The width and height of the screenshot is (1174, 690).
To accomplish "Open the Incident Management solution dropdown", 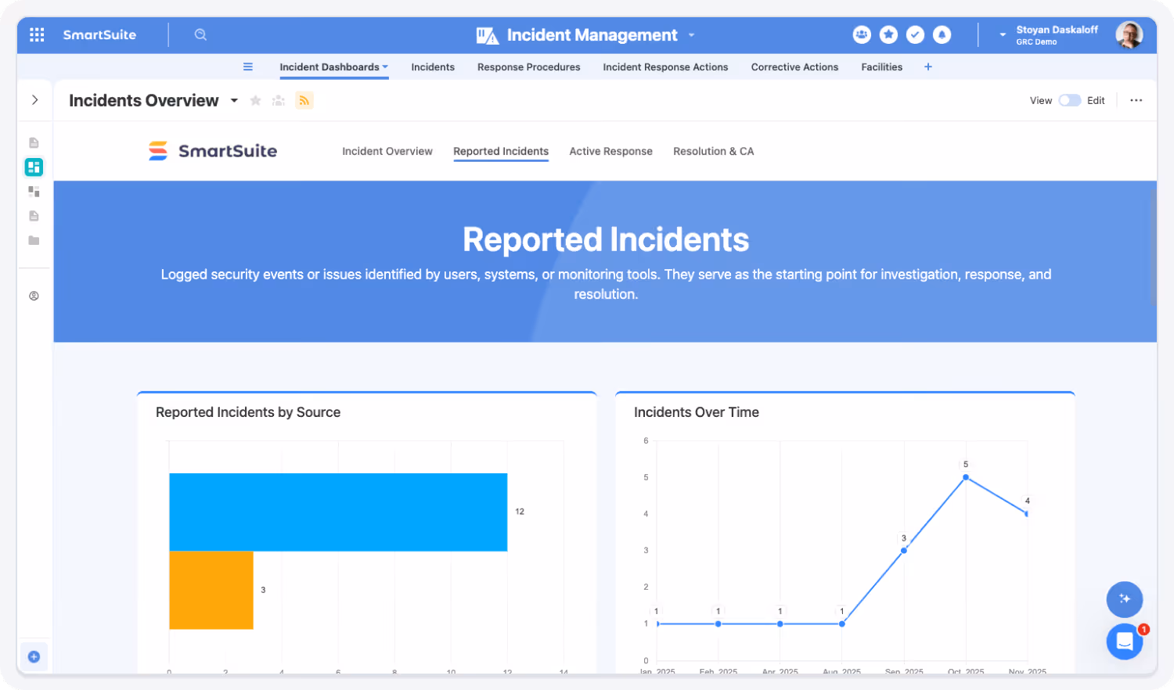I will [x=692, y=35].
